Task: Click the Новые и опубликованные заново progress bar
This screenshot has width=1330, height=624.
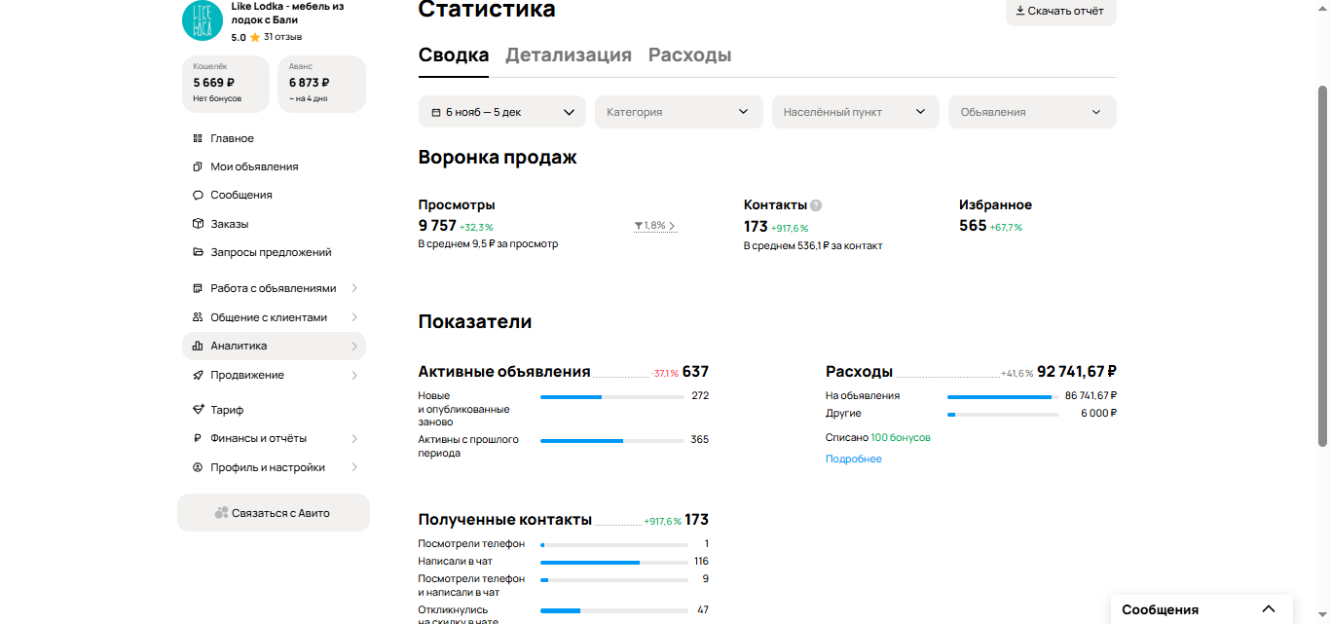Action: (x=611, y=396)
